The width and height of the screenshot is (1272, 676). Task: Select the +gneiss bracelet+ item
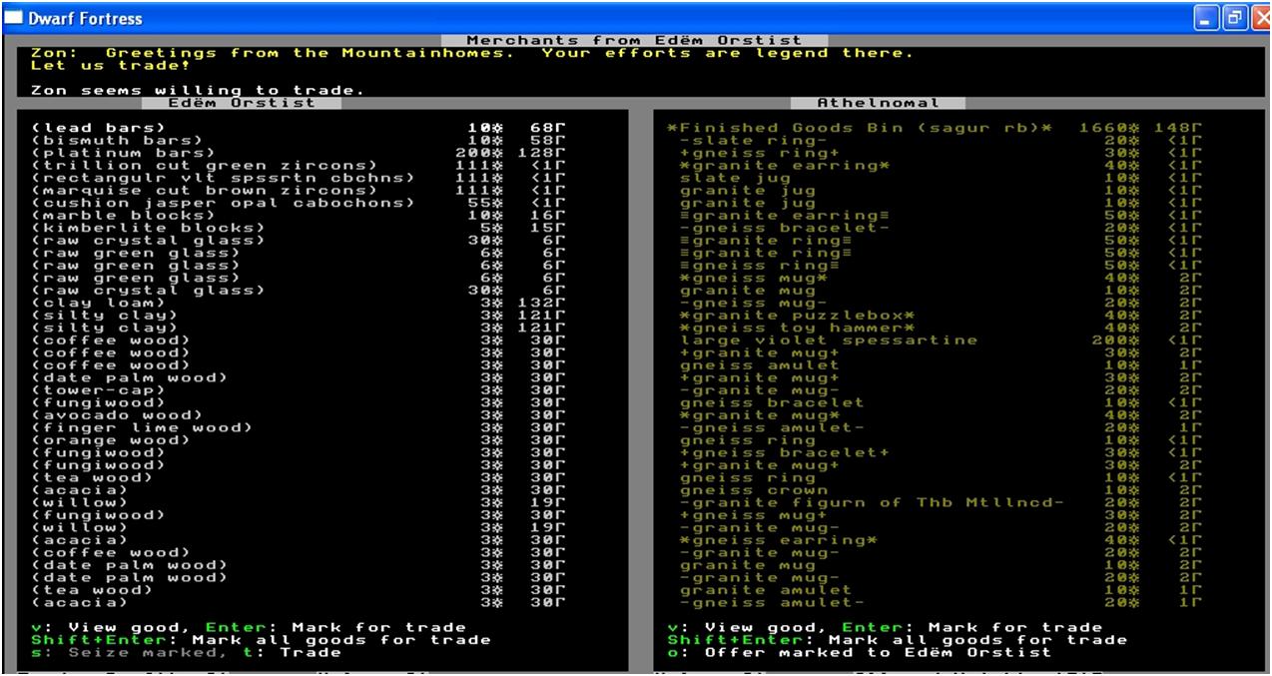click(785, 452)
